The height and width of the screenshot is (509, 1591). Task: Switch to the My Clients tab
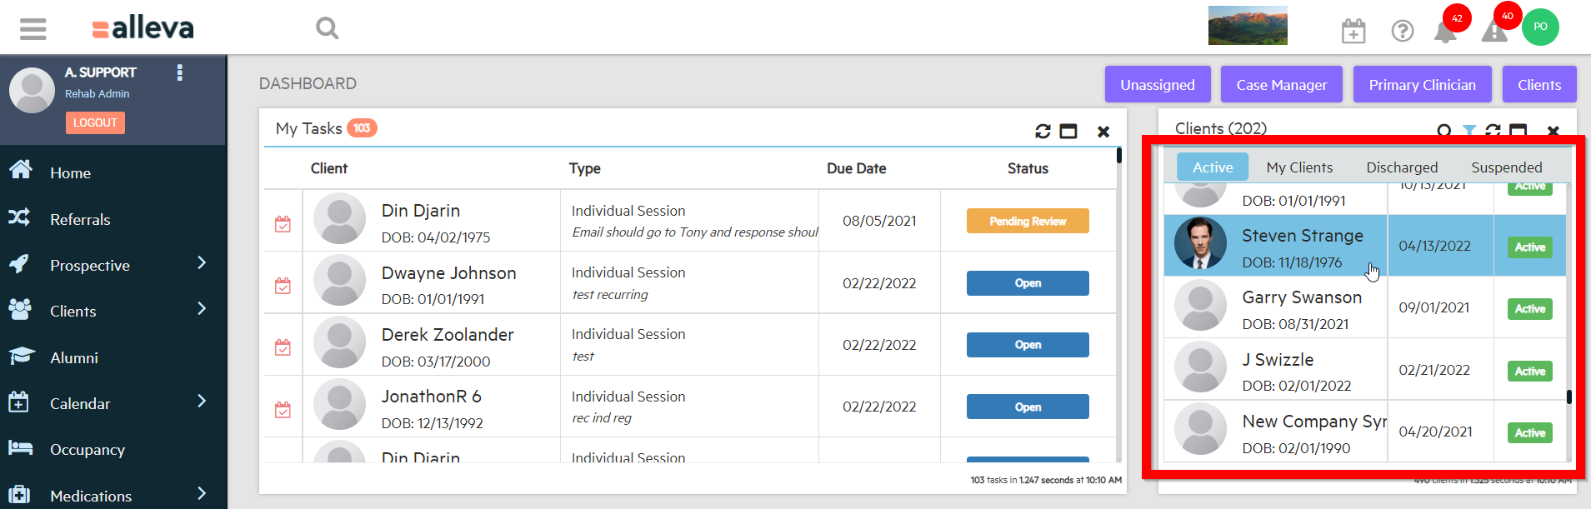1299,167
